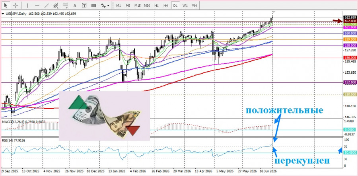358x176 pixels.
Task: Switch chart to M30 timeframe
Action: (147, 5)
